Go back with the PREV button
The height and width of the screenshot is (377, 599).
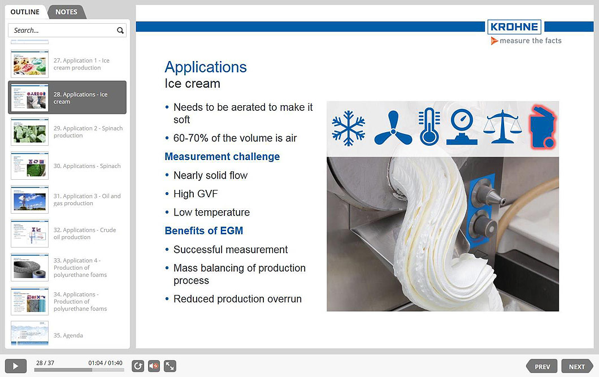[x=541, y=366]
